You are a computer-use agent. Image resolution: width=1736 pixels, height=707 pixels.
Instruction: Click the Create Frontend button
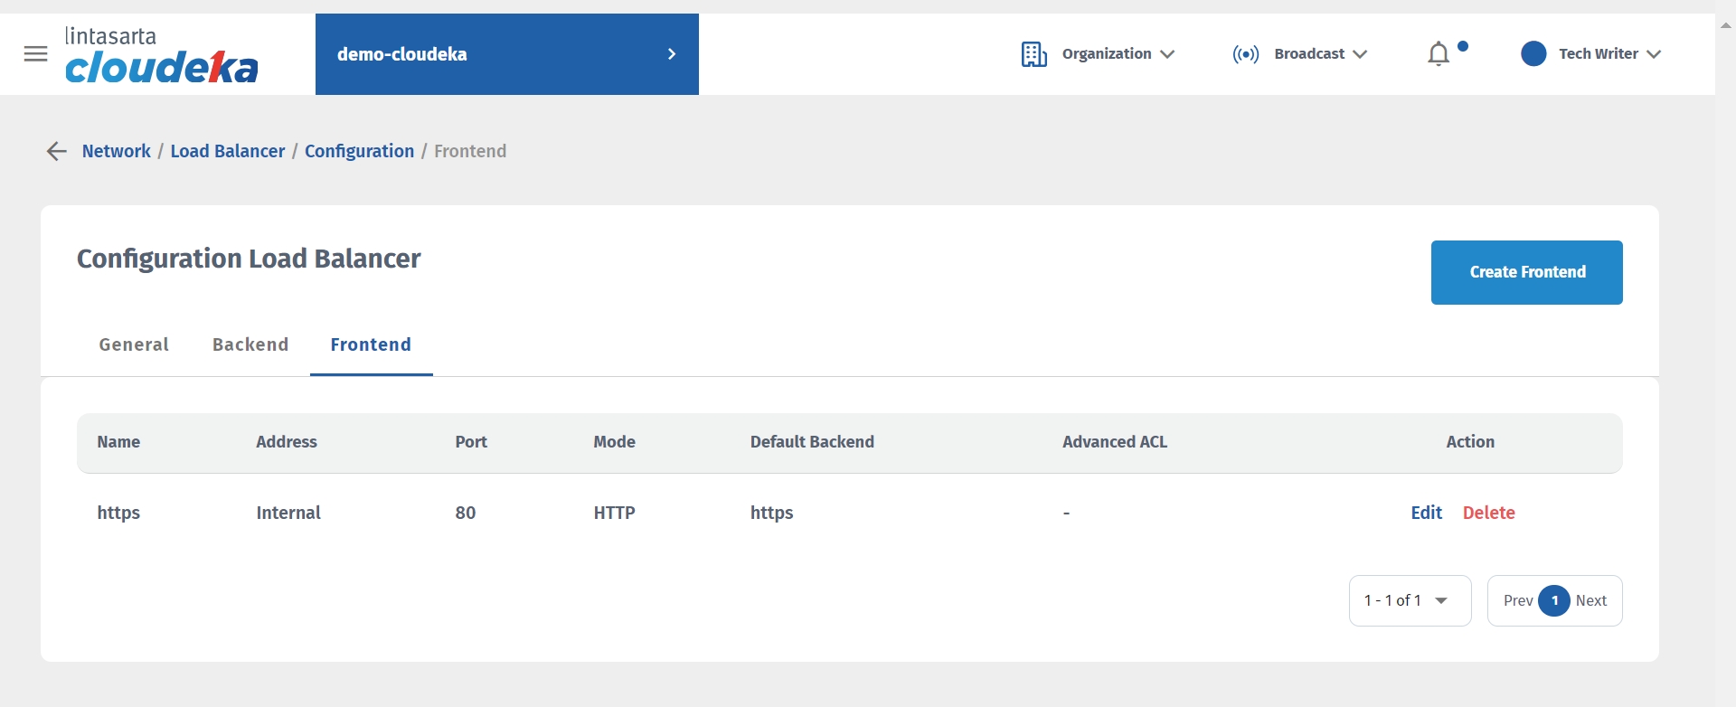[x=1526, y=272]
